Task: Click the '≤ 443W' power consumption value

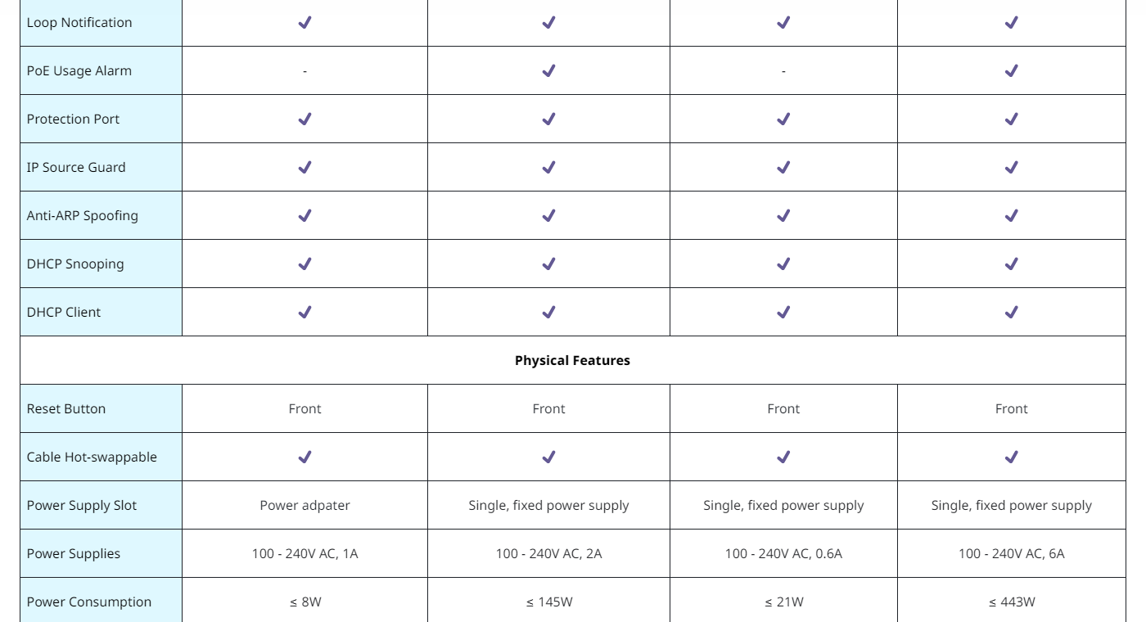Action: [x=1011, y=602]
